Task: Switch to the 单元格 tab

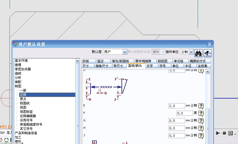Action: tap(181, 61)
